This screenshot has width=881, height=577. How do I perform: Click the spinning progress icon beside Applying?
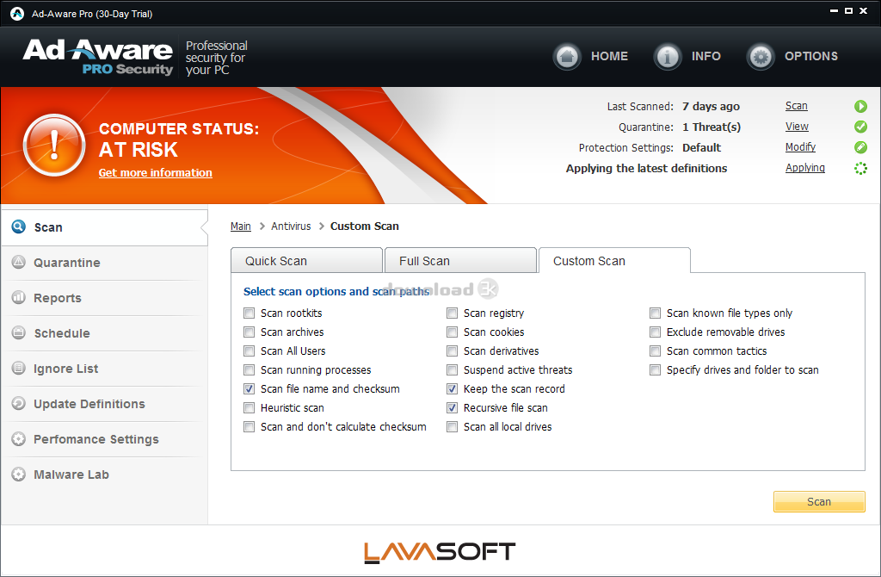click(860, 168)
